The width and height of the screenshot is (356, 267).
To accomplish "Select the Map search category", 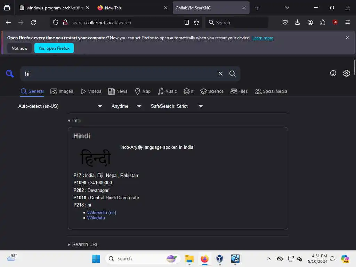I will tap(143, 91).
